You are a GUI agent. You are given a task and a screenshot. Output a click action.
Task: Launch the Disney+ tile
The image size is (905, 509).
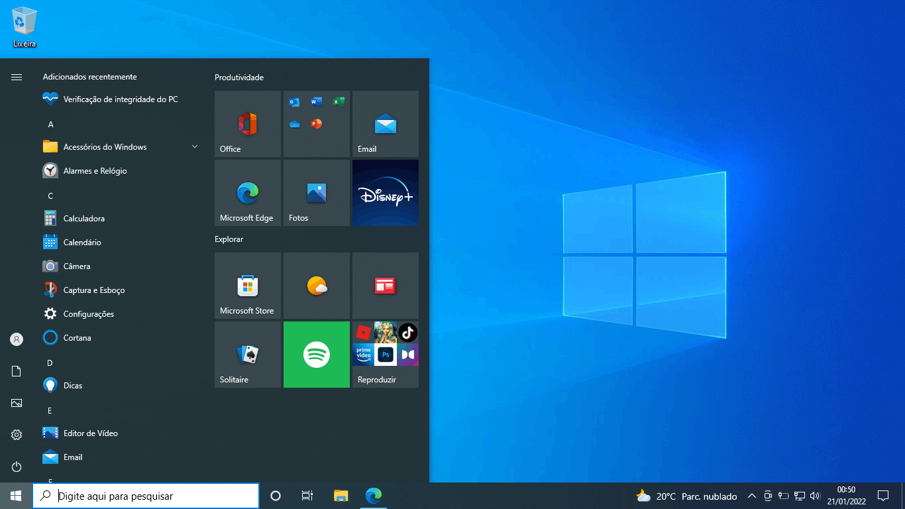[x=386, y=193]
